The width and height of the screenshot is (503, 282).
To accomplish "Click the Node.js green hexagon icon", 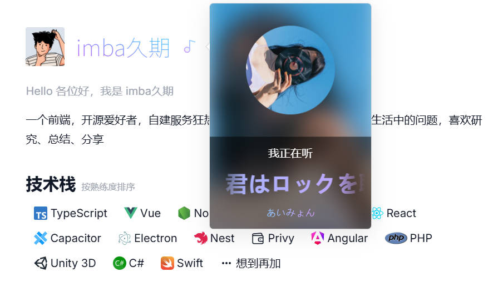I will pos(184,213).
